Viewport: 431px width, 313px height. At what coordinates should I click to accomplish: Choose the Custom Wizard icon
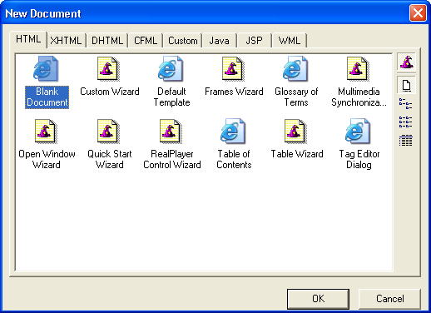click(108, 69)
